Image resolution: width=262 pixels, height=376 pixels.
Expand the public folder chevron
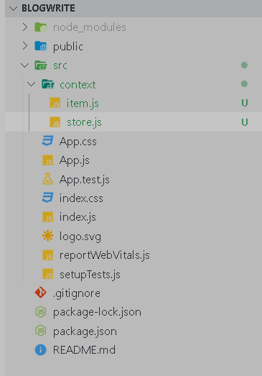(x=25, y=46)
